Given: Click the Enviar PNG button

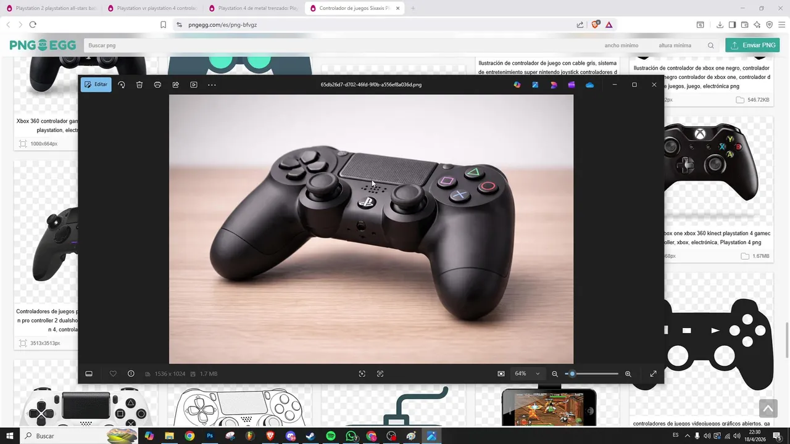Looking at the screenshot, I should 752,45.
